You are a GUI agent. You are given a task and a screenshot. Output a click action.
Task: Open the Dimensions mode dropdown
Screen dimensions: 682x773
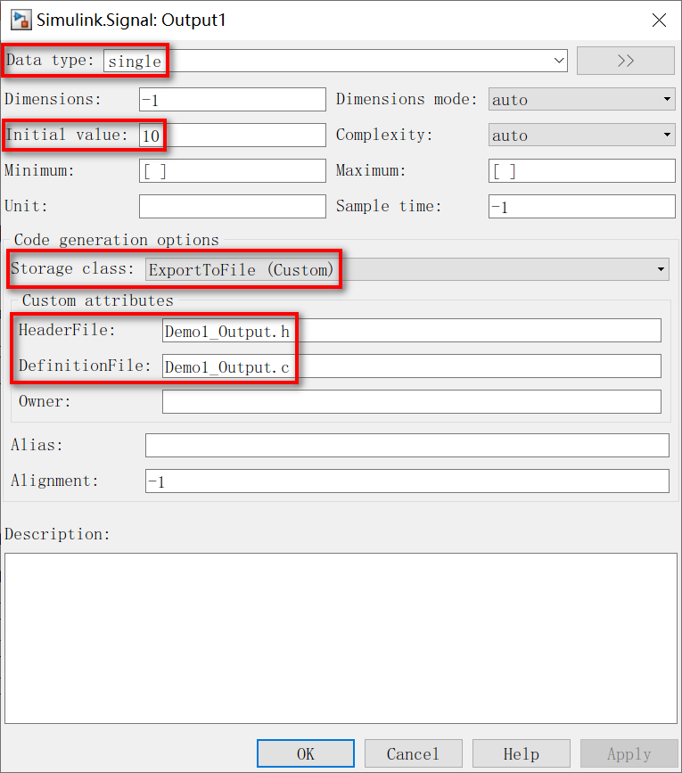[581, 100]
